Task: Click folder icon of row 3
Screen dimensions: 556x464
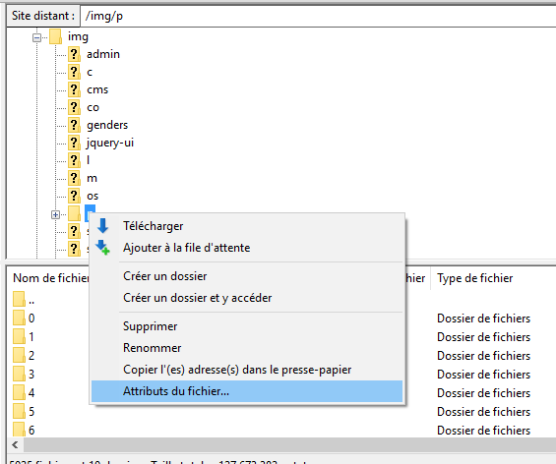Action: 19,374
